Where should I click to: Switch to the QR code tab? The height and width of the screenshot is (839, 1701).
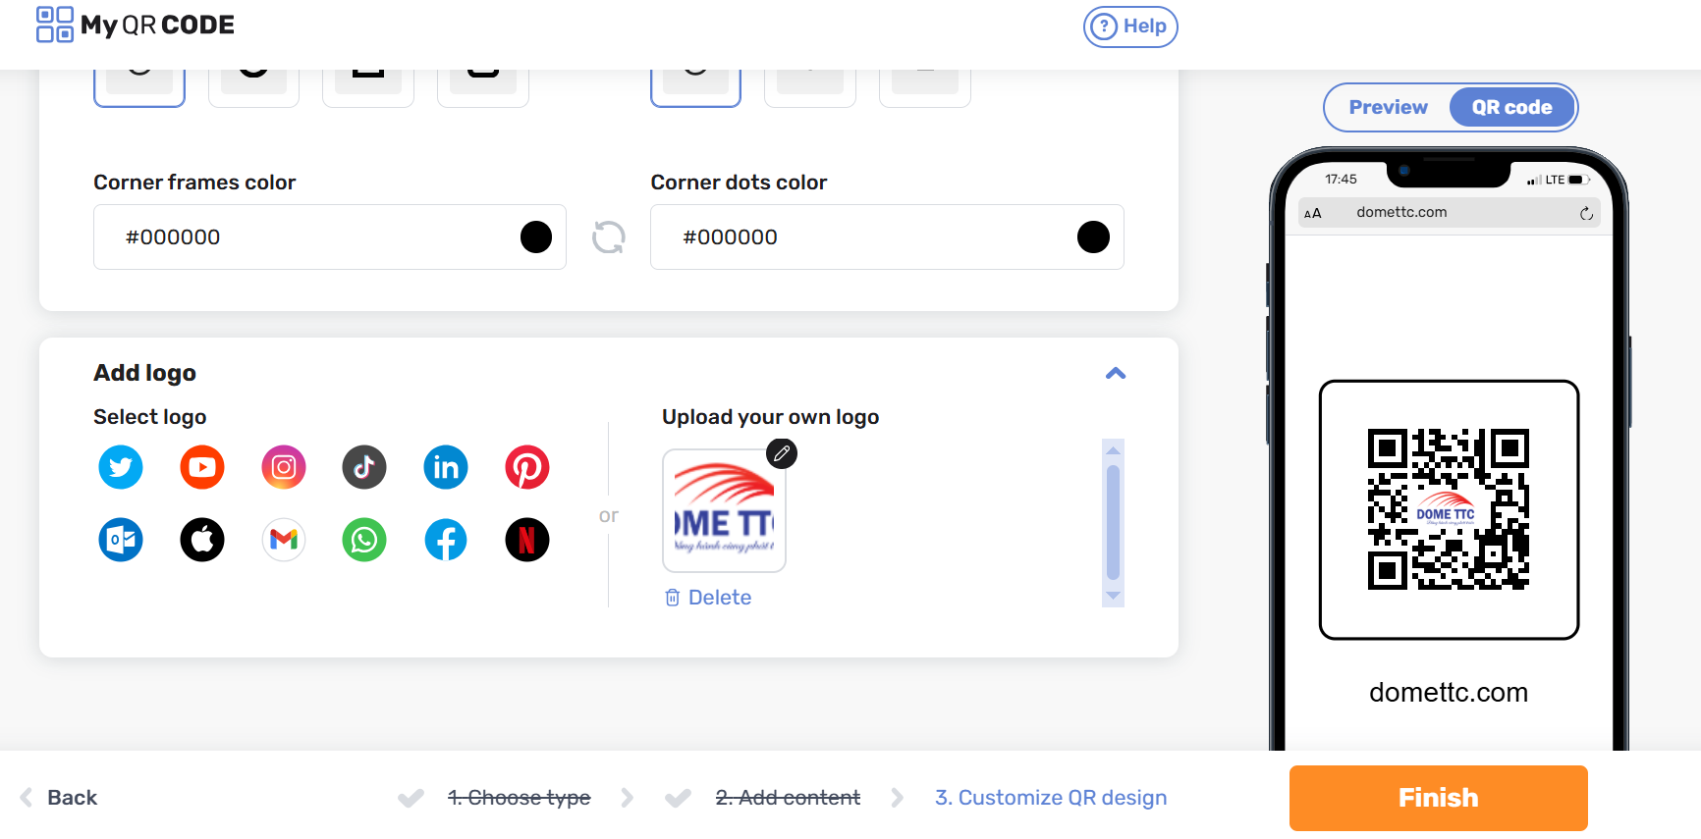click(x=1511, y=107)
